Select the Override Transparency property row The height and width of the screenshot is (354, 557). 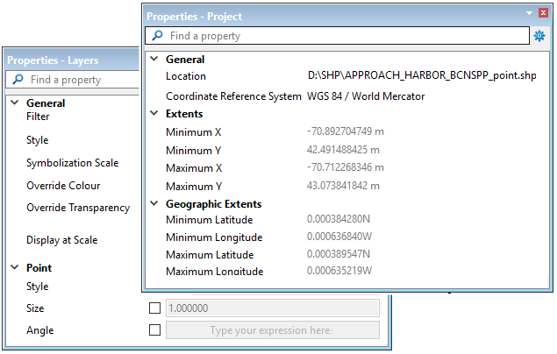pyautogui.click(x=78, y=208)
